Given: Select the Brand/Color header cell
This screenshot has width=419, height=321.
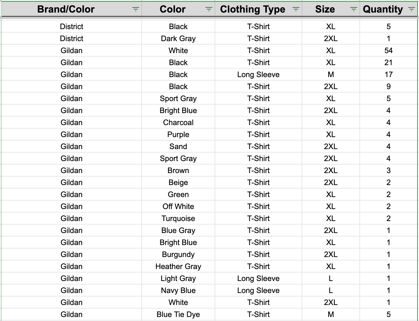Looking at the screenshot, I should (72, 9).
